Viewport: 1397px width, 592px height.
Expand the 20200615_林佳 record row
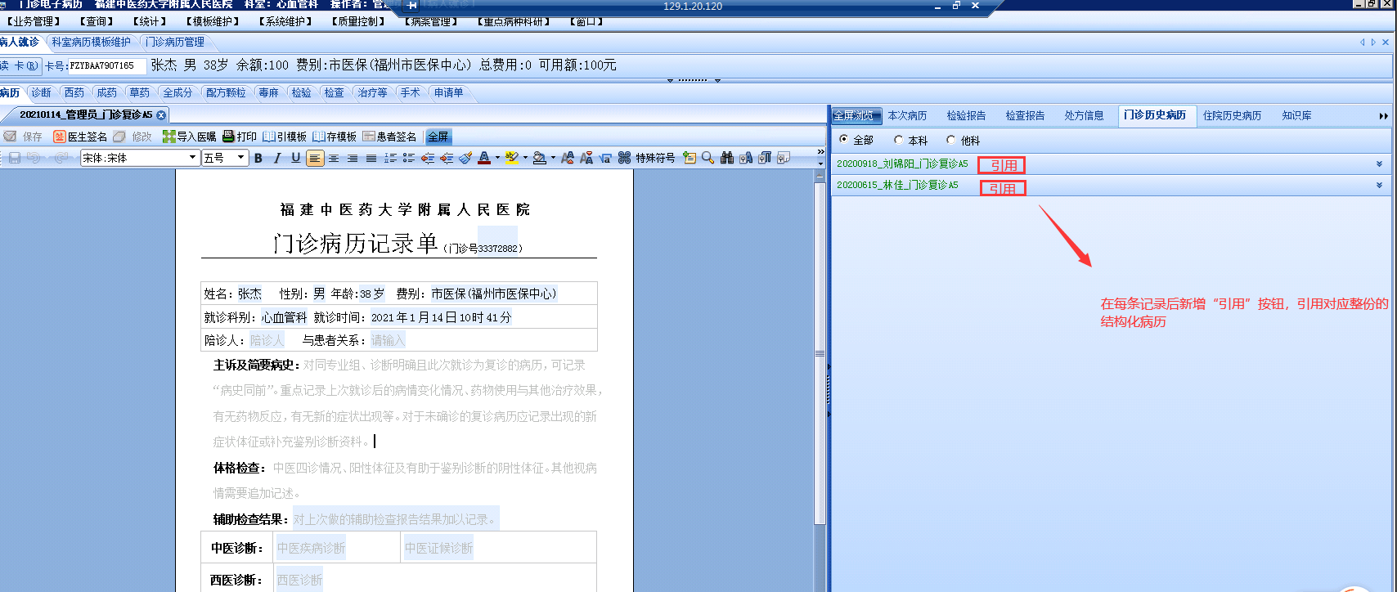(1379, 186)
